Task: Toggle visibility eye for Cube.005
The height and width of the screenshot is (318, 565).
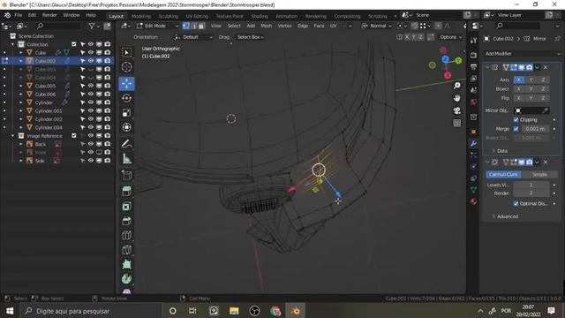Action: pos(91,86)
